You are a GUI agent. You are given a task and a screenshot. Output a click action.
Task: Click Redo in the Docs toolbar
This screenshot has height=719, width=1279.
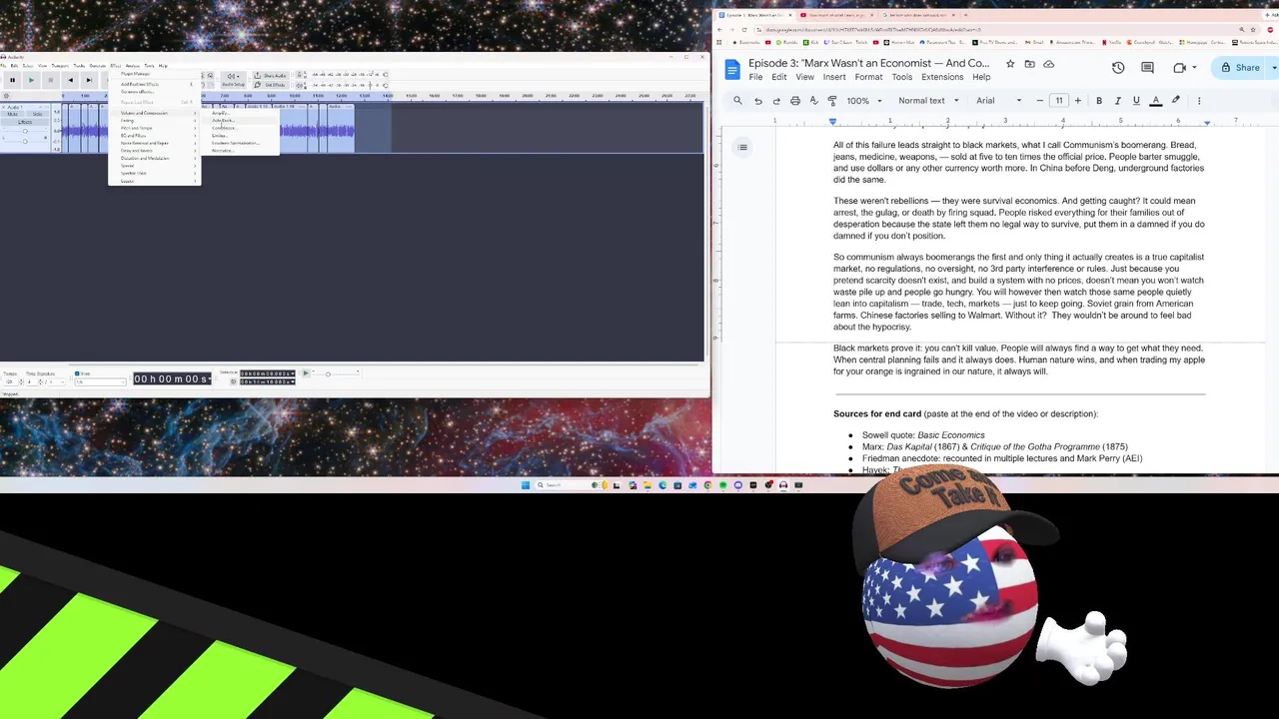[x=776, y=101]
